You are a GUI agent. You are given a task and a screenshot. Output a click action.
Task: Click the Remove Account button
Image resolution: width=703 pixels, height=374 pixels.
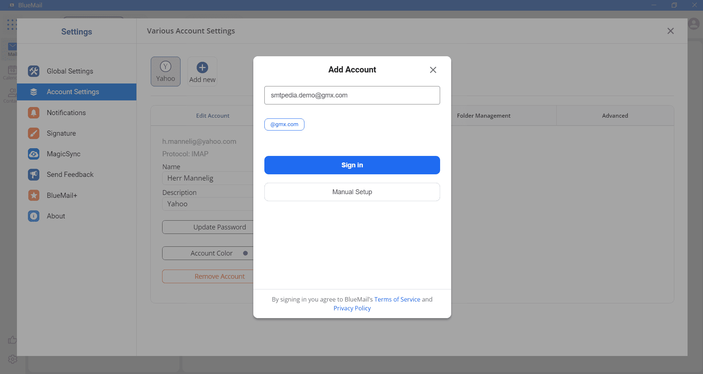tap(208, 277)
